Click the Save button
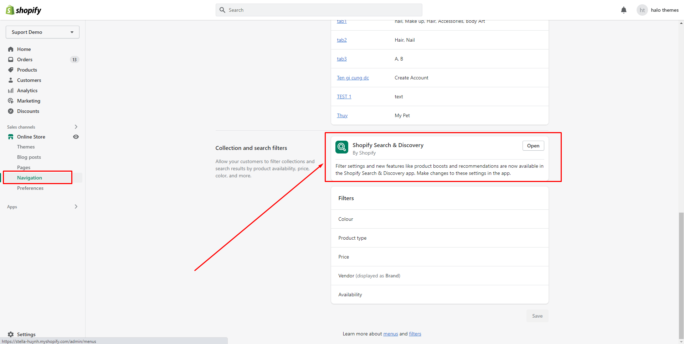Viewport: 684px width, 344px height. tap(537, 316)
